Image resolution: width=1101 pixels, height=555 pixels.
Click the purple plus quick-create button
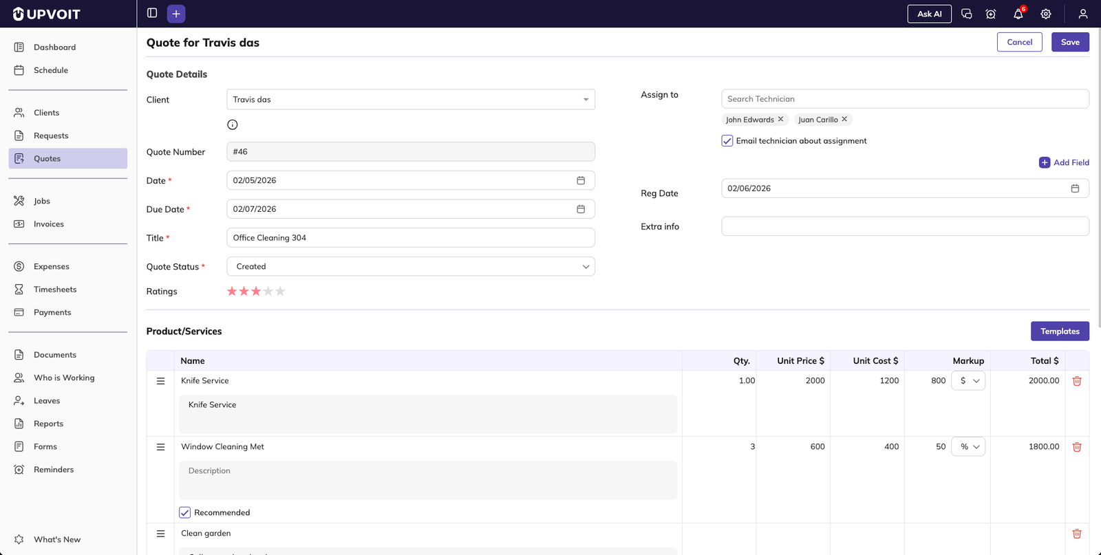pyautogui.click(x=176, y=14)
